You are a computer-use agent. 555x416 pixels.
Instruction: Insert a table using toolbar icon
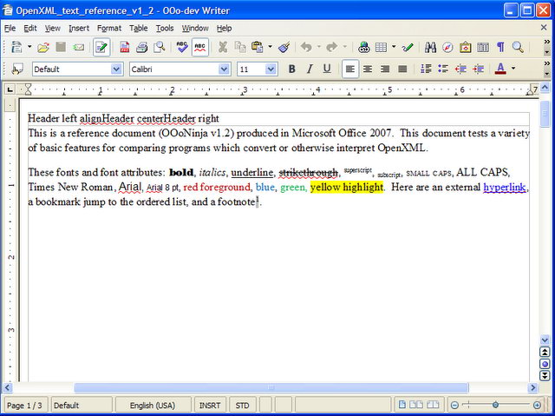[x=381, y=47]
